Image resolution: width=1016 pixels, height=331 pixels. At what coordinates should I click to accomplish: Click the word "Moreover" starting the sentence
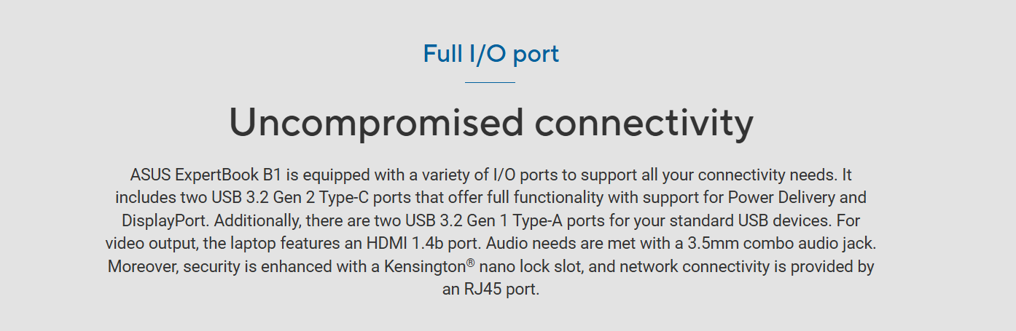142,267
